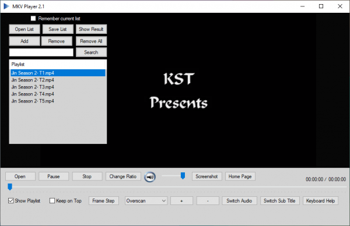The width and height of the screenshot is (350, 226).
Task: Stop the video playback
Action: click(87, 176)
